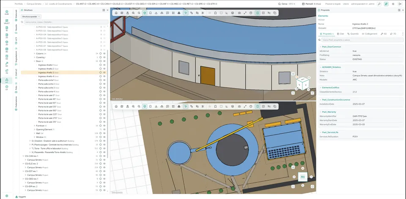Toggle visibility eye for Porta sulla corte 1
The height and width of the screenshot is (199, 406).
pos(104,80)
